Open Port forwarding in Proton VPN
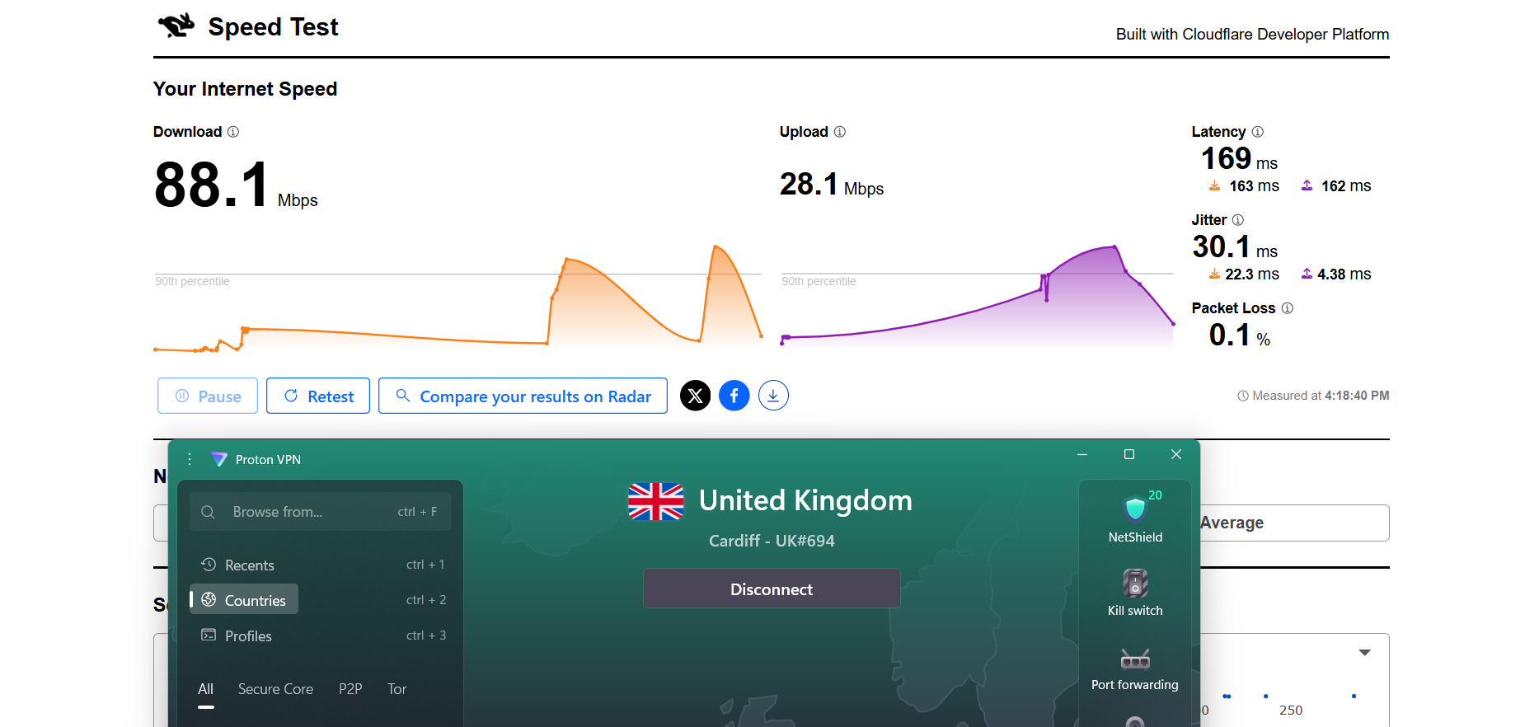 point(1135,669)
